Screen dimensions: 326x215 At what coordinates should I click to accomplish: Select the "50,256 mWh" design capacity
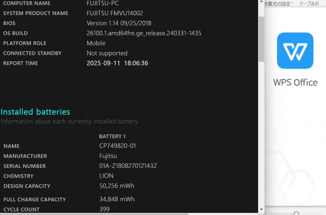coord(117,186)
